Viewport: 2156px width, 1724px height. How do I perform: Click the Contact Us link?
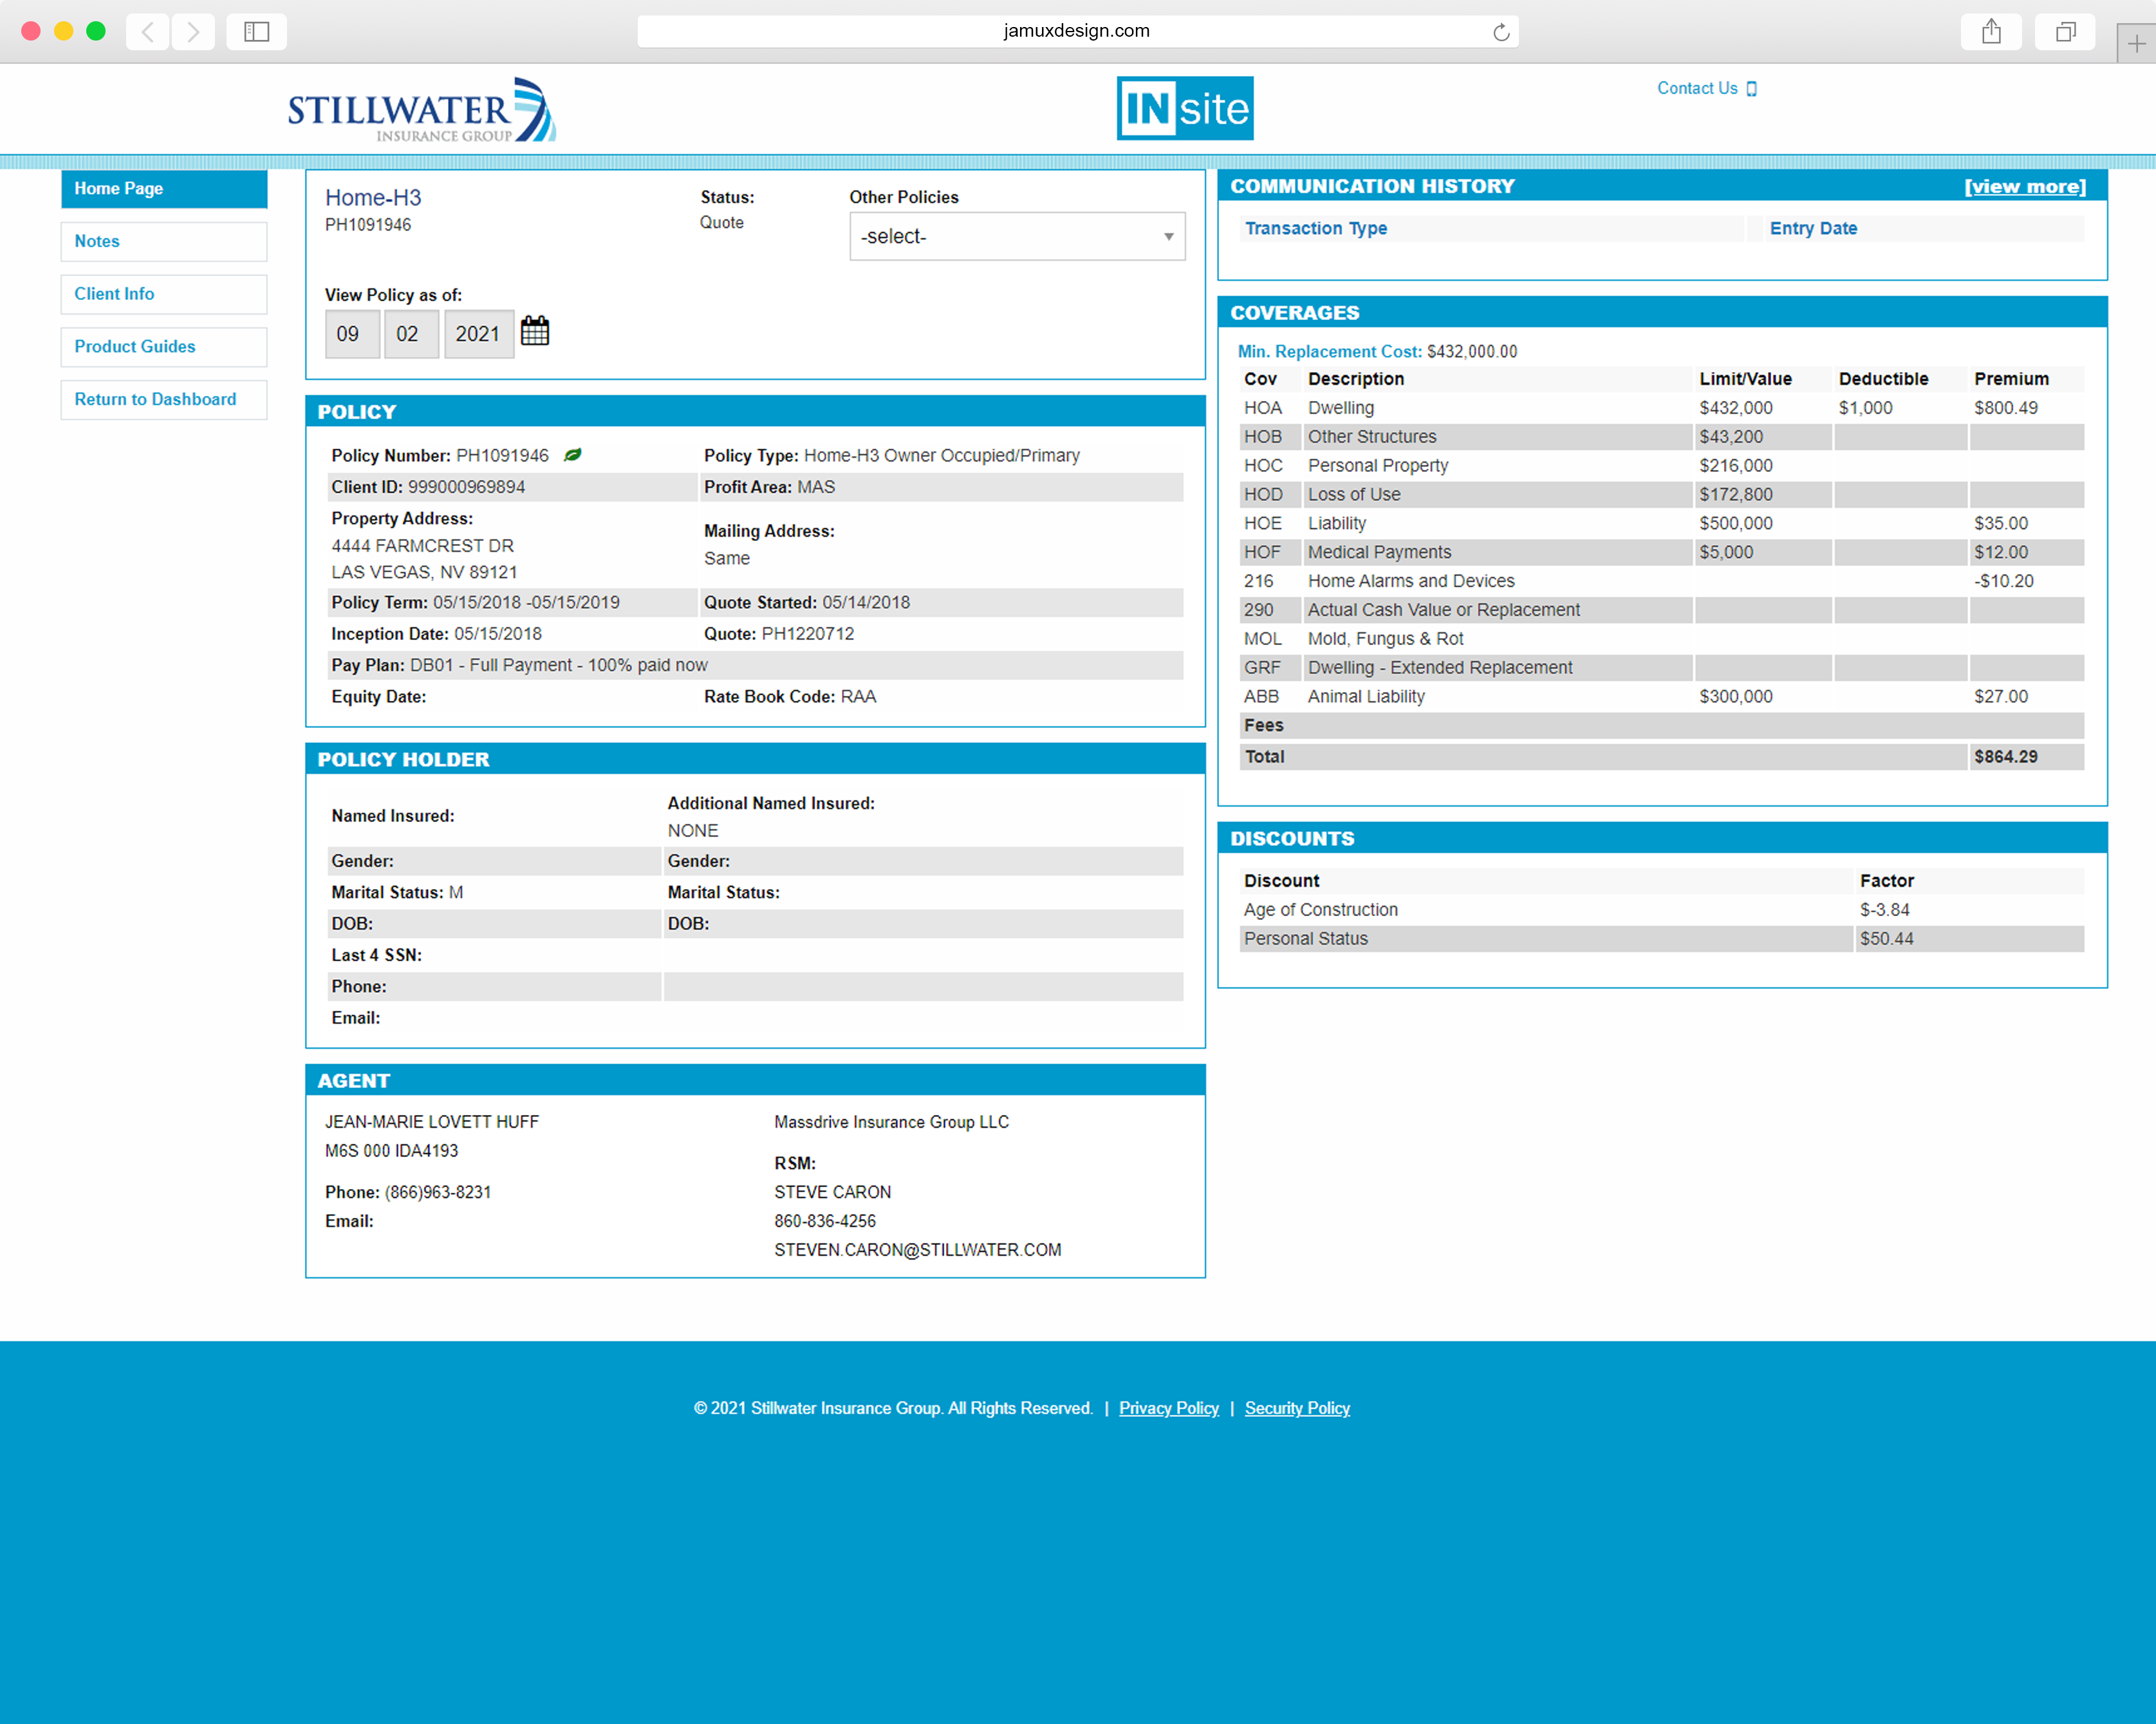click(1697, 89)
